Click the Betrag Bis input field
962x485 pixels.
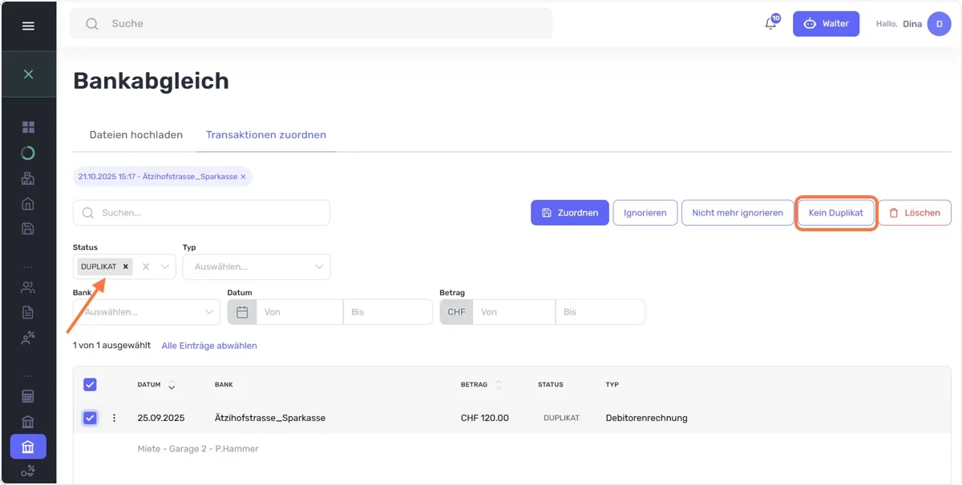point(600,312)
